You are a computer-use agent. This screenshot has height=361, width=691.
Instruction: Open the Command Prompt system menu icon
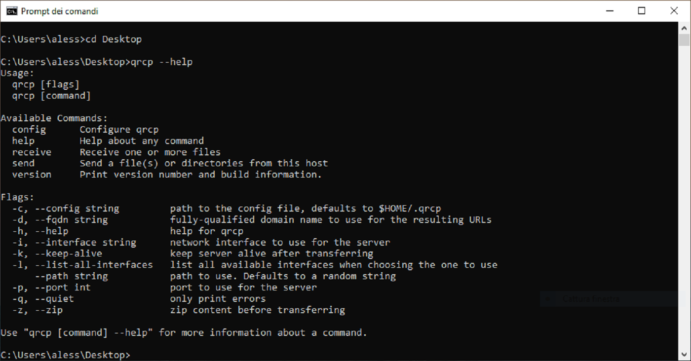tap(11, 11)
